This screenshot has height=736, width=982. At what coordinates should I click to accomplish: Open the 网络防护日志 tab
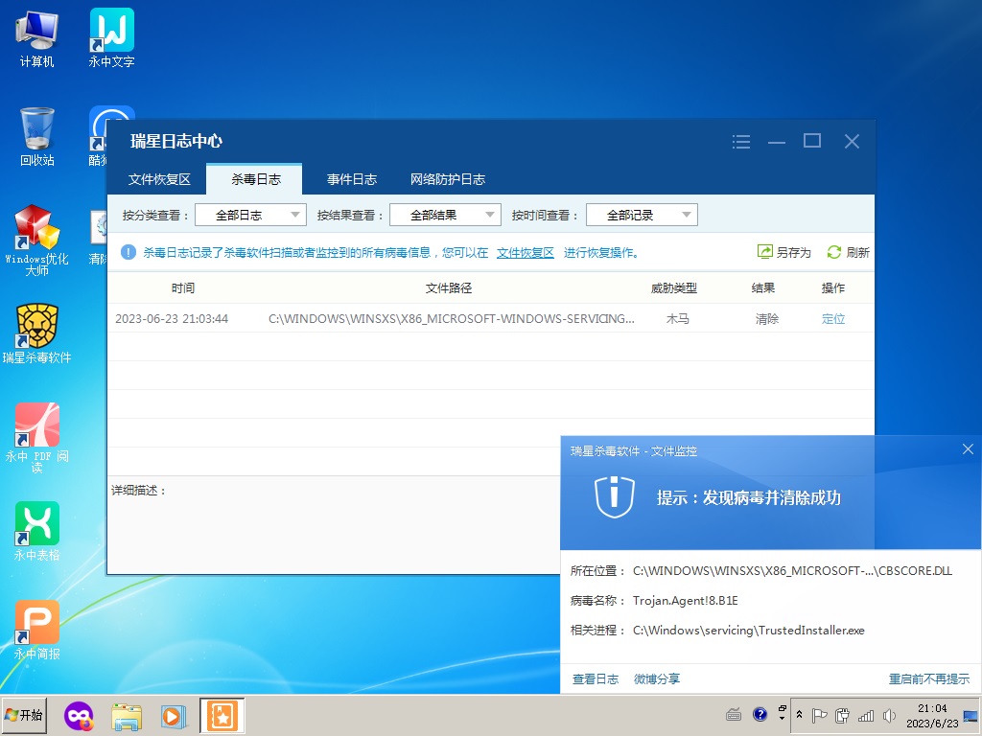click(447, 179)
